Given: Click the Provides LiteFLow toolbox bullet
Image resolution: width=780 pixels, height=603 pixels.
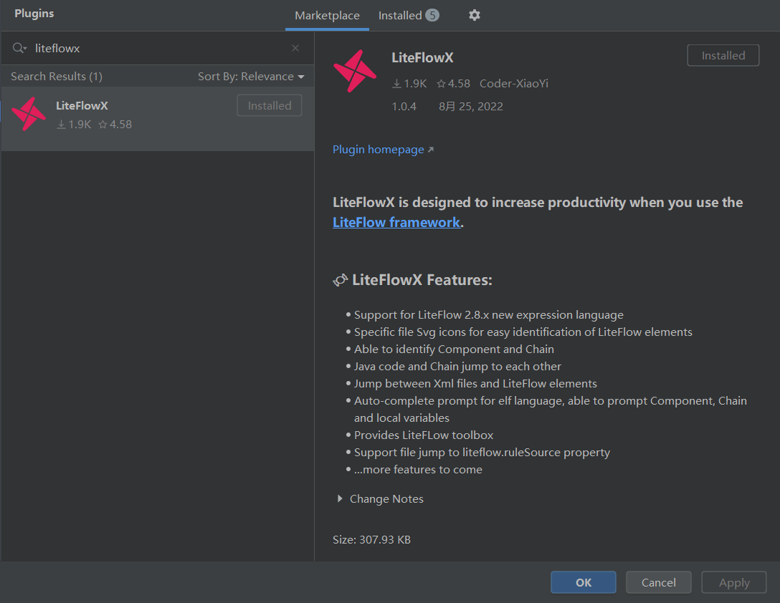Looking at the screenshot, I should 423,435.
